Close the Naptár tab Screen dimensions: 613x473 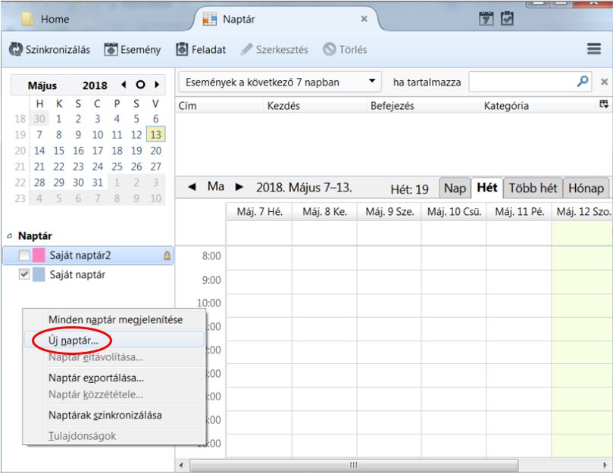tap(364, 18)
